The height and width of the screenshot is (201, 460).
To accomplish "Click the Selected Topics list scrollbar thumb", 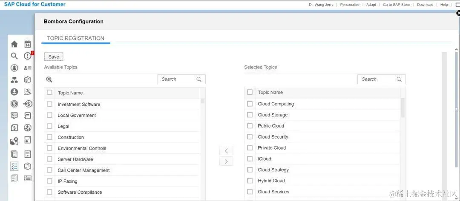I will (403, 108).
